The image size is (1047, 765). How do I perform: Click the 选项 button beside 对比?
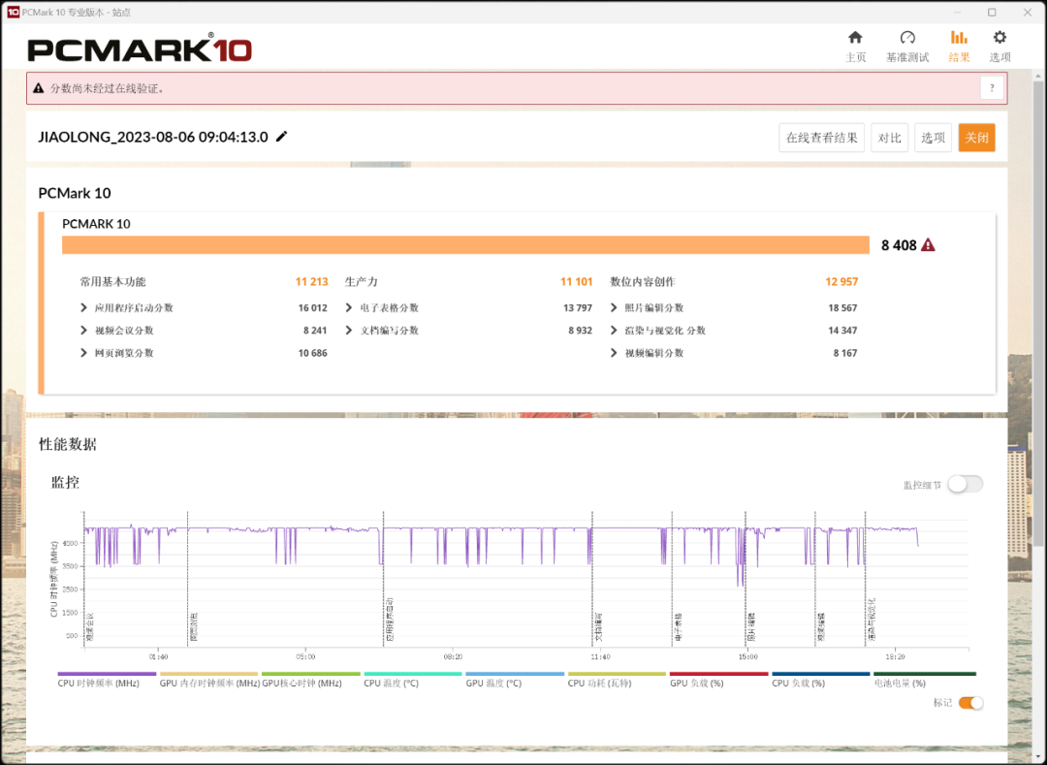coord(933,138)
